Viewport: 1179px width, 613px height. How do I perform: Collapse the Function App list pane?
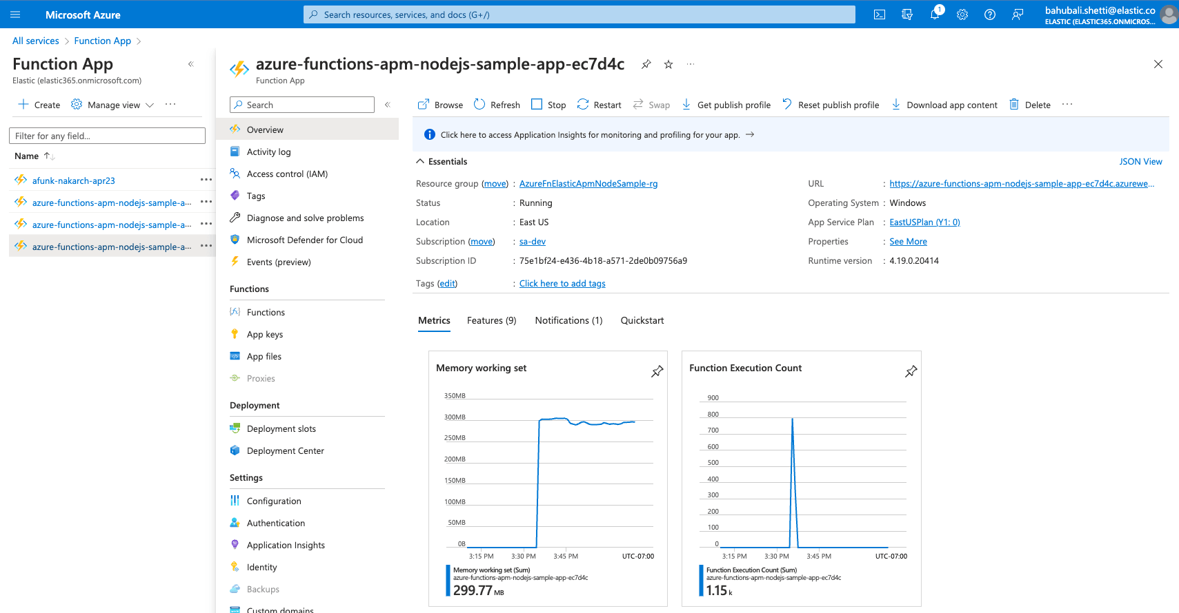click(x=191, y=64)
